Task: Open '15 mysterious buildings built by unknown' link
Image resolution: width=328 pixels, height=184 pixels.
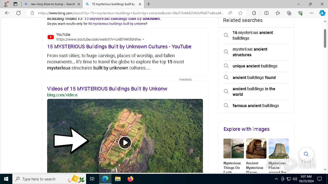Action: (122, 19)
